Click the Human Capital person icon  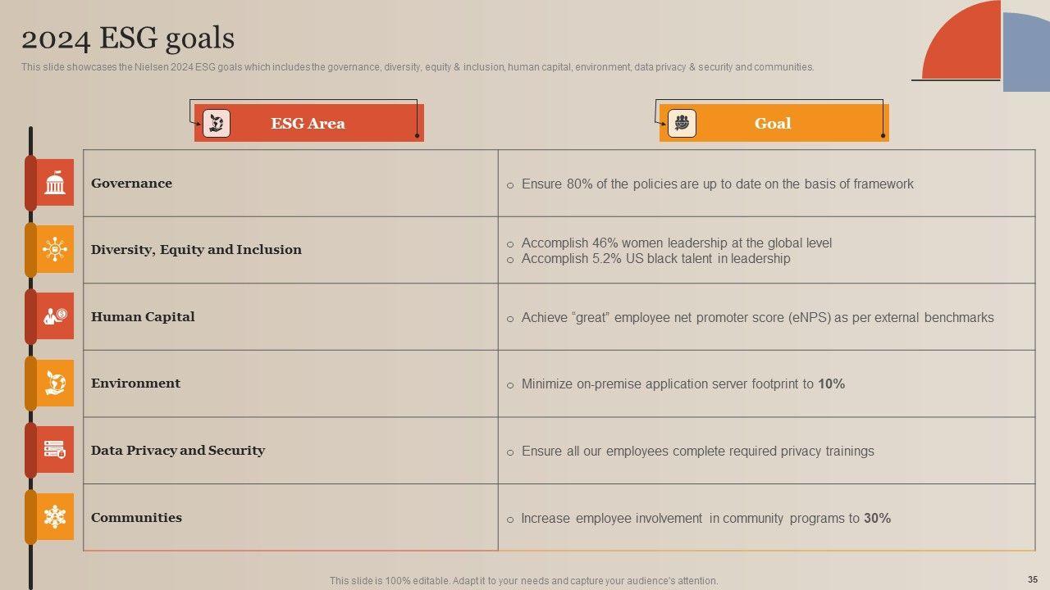(x=55, y=316)
